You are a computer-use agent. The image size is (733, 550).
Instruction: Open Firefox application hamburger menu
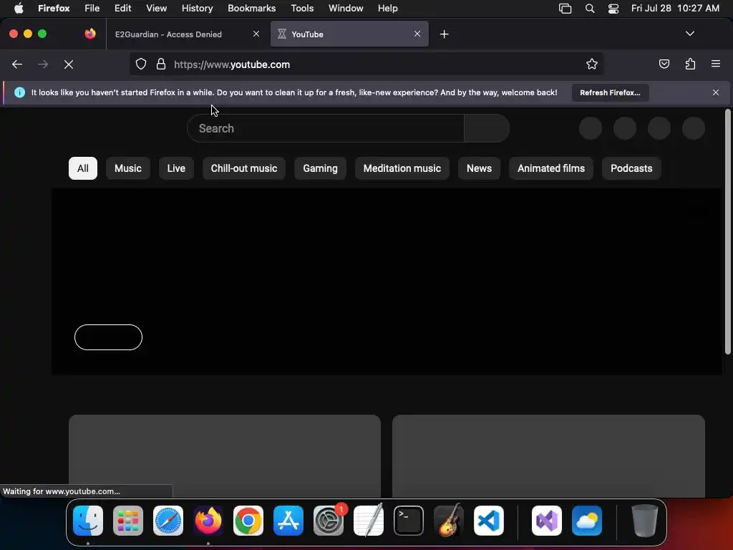coord(716,64)
